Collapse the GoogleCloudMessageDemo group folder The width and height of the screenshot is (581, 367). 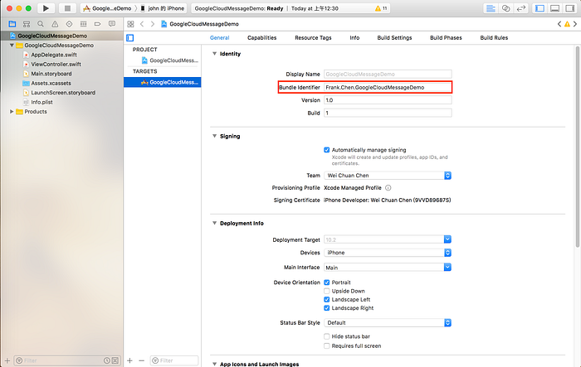tap(12, 45)
